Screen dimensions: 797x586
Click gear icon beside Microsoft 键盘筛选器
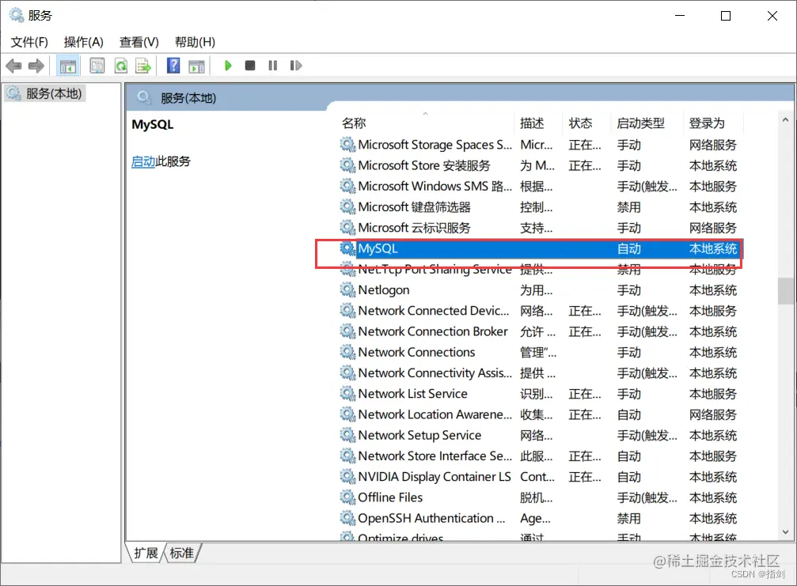tap(347, 206)
